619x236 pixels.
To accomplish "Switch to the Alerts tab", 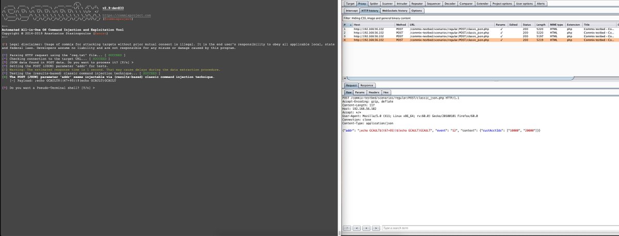I will [x=541, y=3].
